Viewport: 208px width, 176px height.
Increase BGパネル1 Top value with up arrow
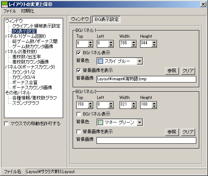point(90,42)
